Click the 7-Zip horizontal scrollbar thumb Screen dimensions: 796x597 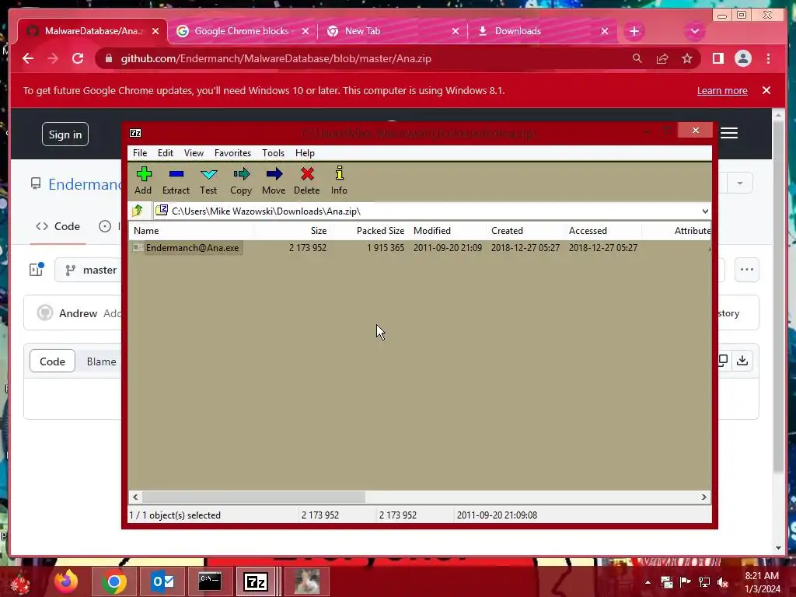253,497
